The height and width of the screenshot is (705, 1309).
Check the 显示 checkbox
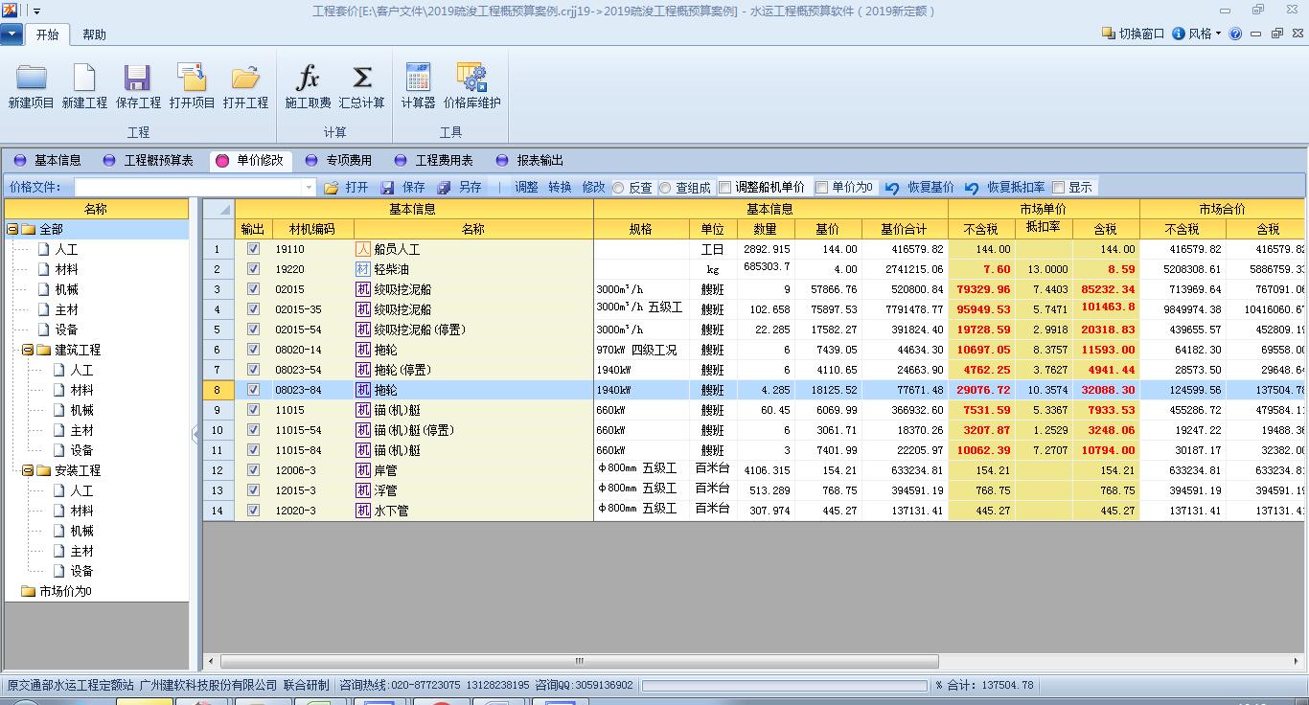pyautogui.click(x=1059, y=188)
